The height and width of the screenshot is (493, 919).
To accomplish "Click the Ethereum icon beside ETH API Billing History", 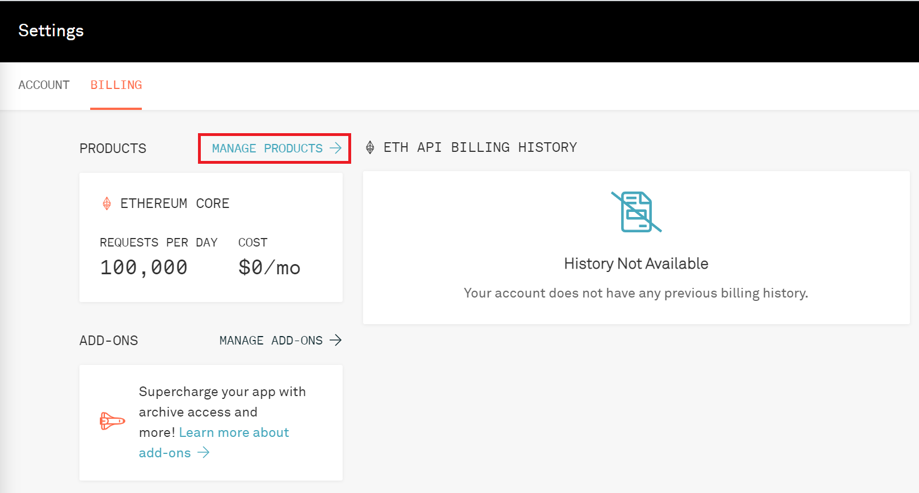I will coord(370,147).
